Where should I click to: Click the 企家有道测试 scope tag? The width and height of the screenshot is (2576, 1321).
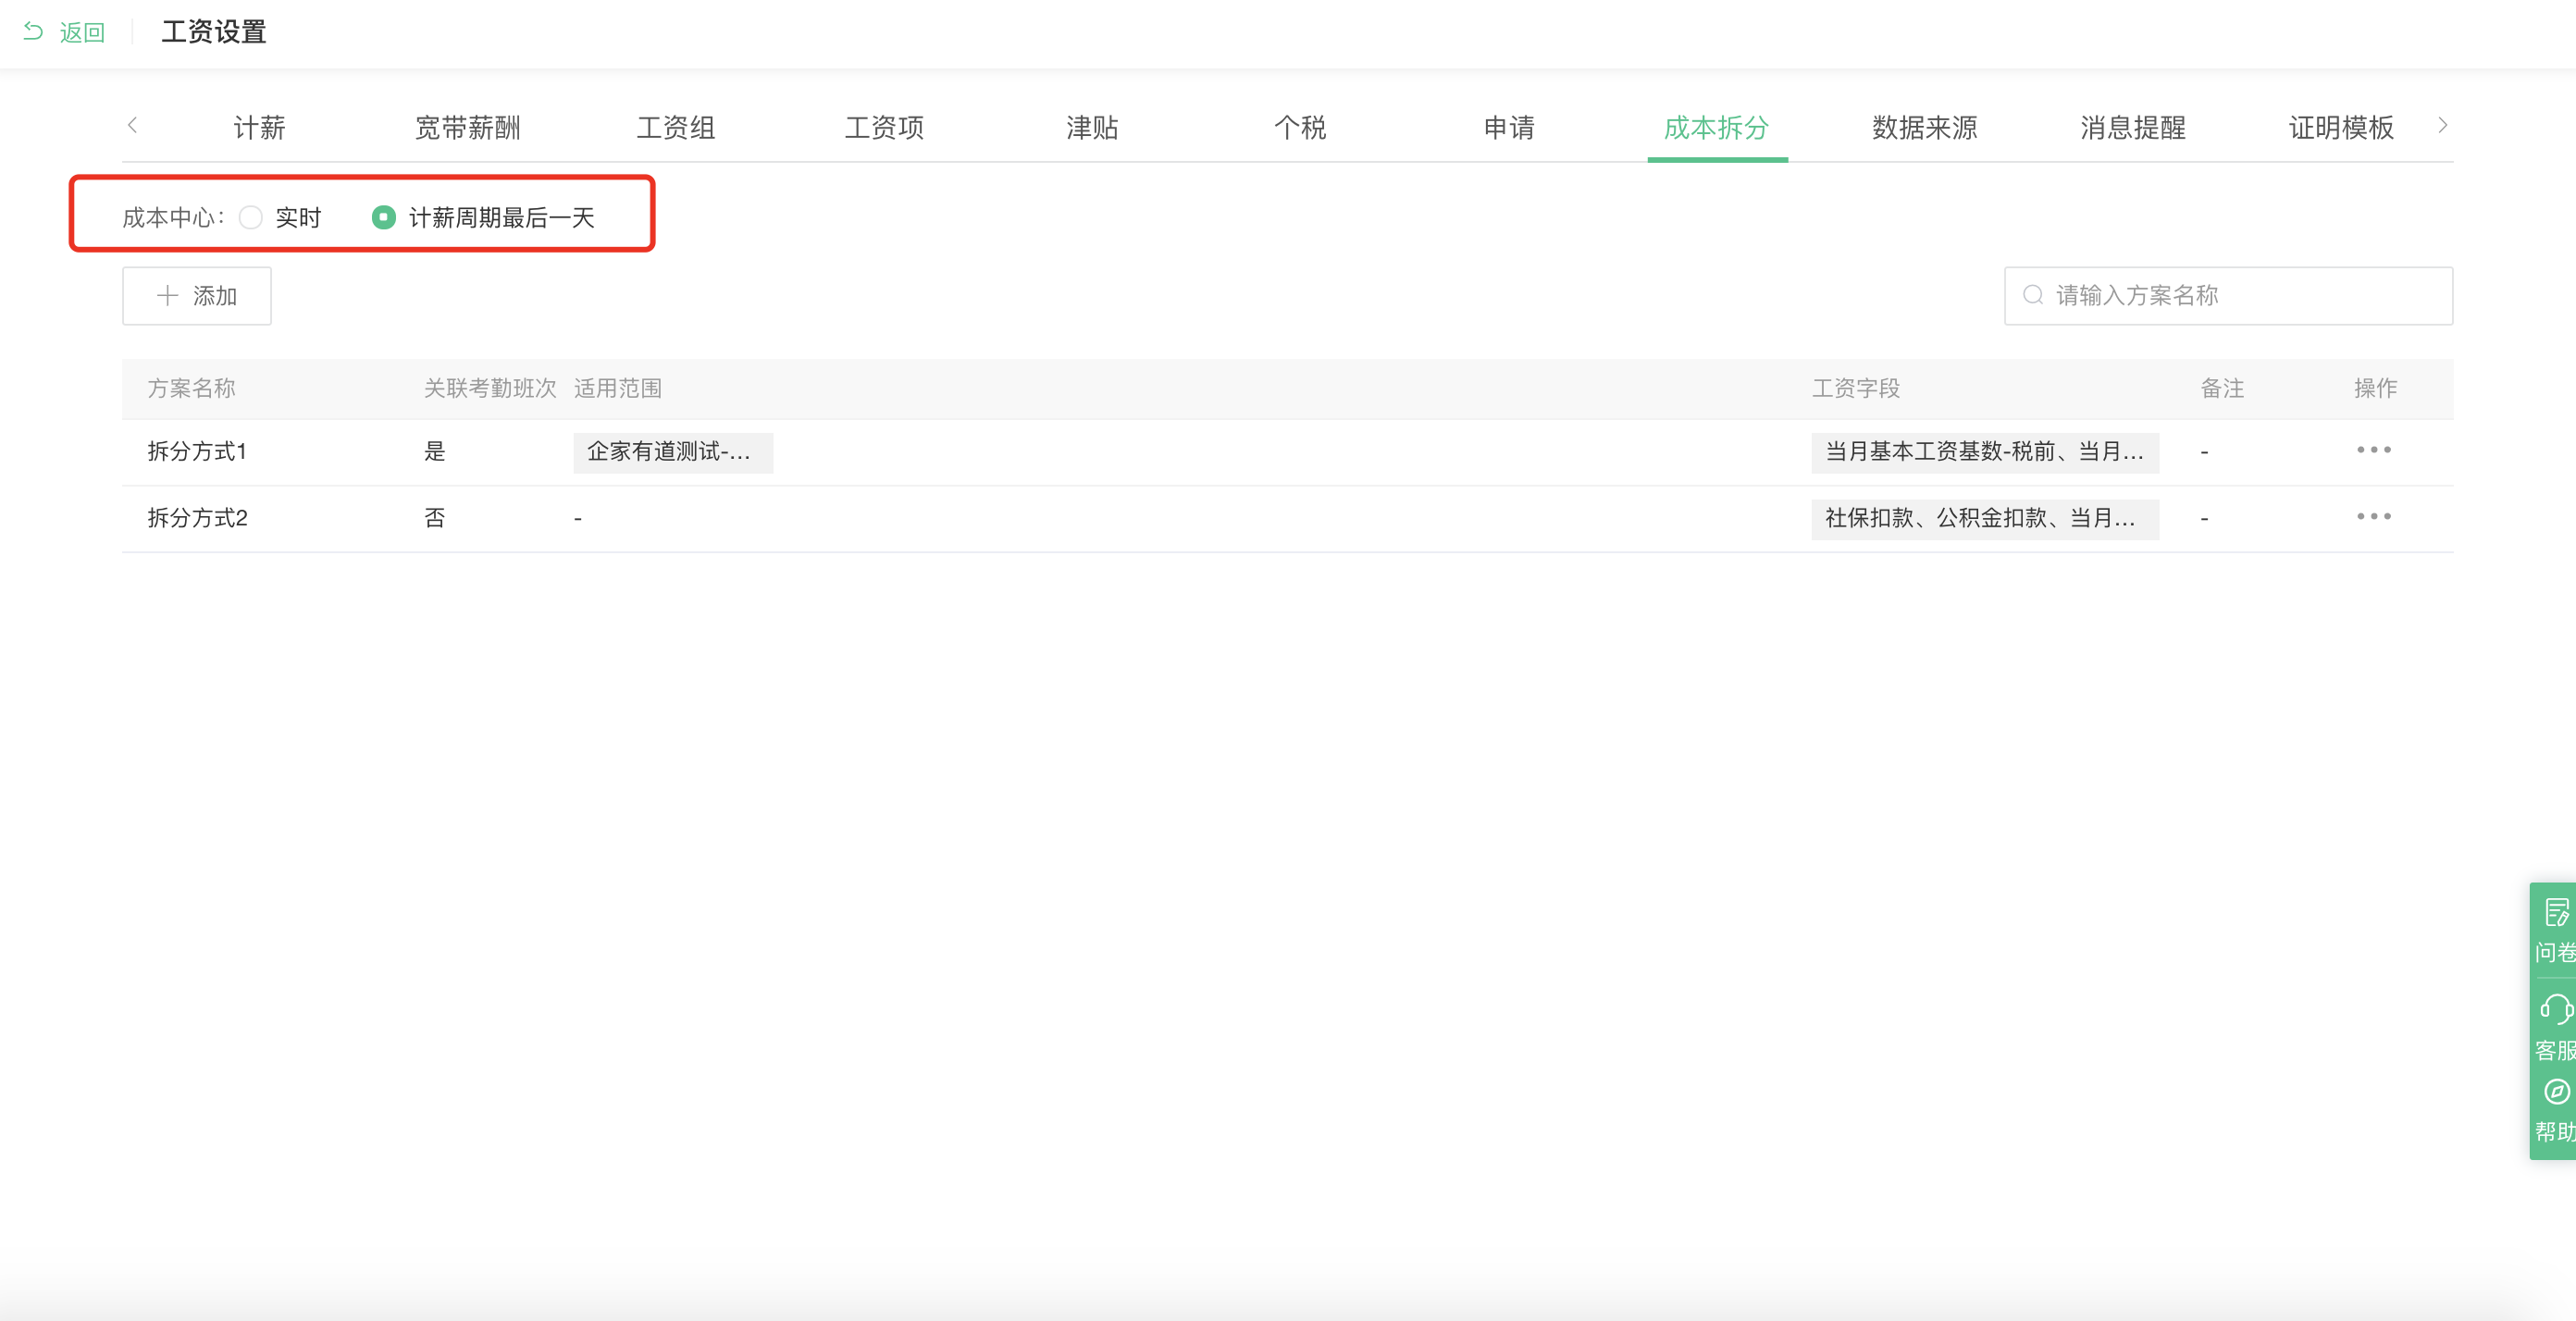[672, 452]
